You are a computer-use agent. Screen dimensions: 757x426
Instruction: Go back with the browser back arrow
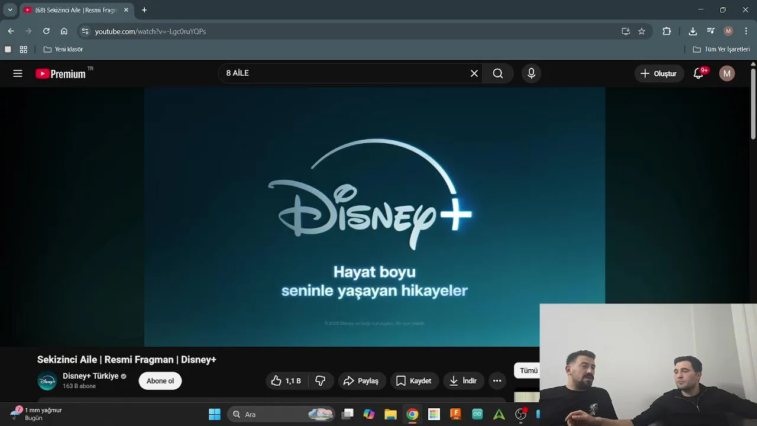point(11,31)
